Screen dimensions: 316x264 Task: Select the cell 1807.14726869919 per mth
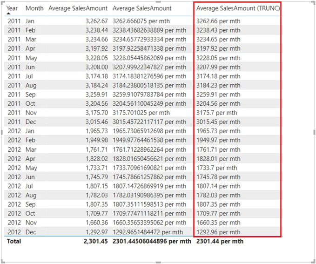[x=149, y=186]
